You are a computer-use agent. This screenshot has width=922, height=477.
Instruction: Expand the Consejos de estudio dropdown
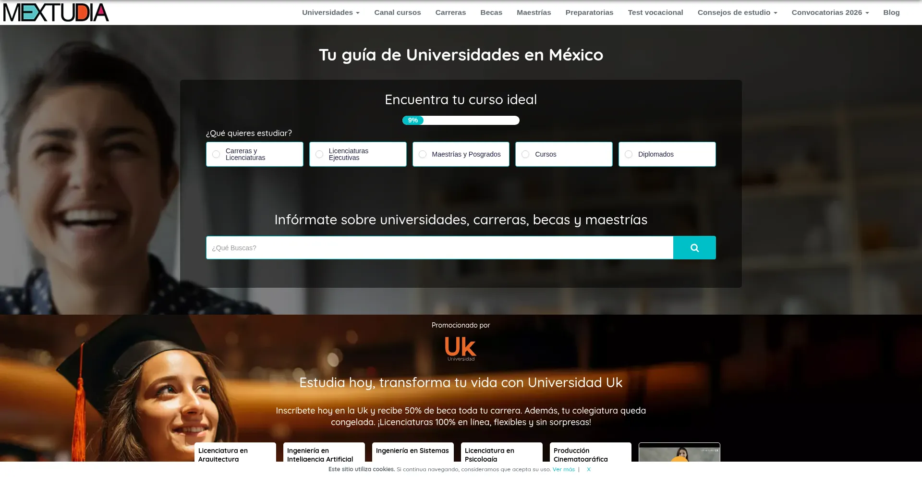[737, 12]
